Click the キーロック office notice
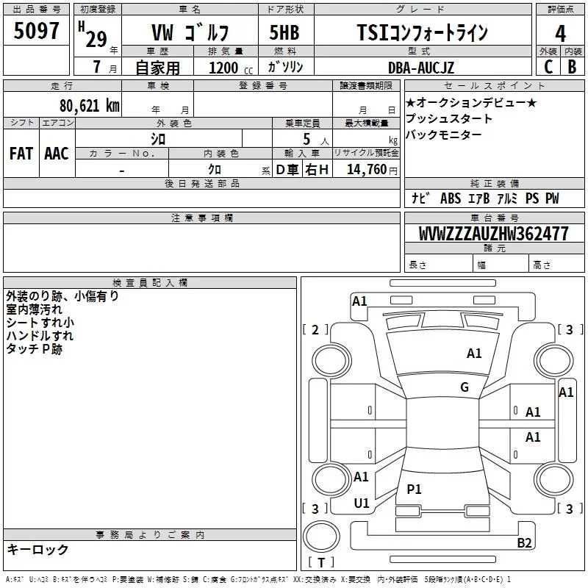Viewport: 588px width, 588px height. tap(37, 549)
